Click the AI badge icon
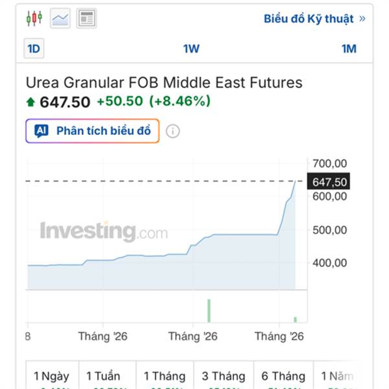Image resolution: width=389 pixels, height=389 pixels. (x=41, y=131)
